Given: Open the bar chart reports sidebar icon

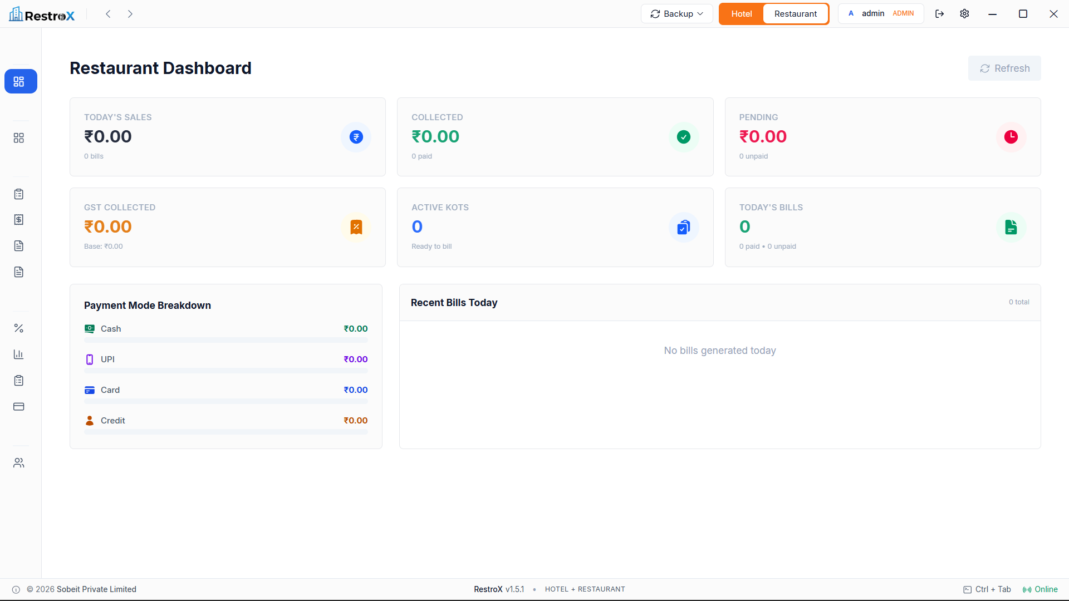Looking at the screenshot, I should click(18, 354).
